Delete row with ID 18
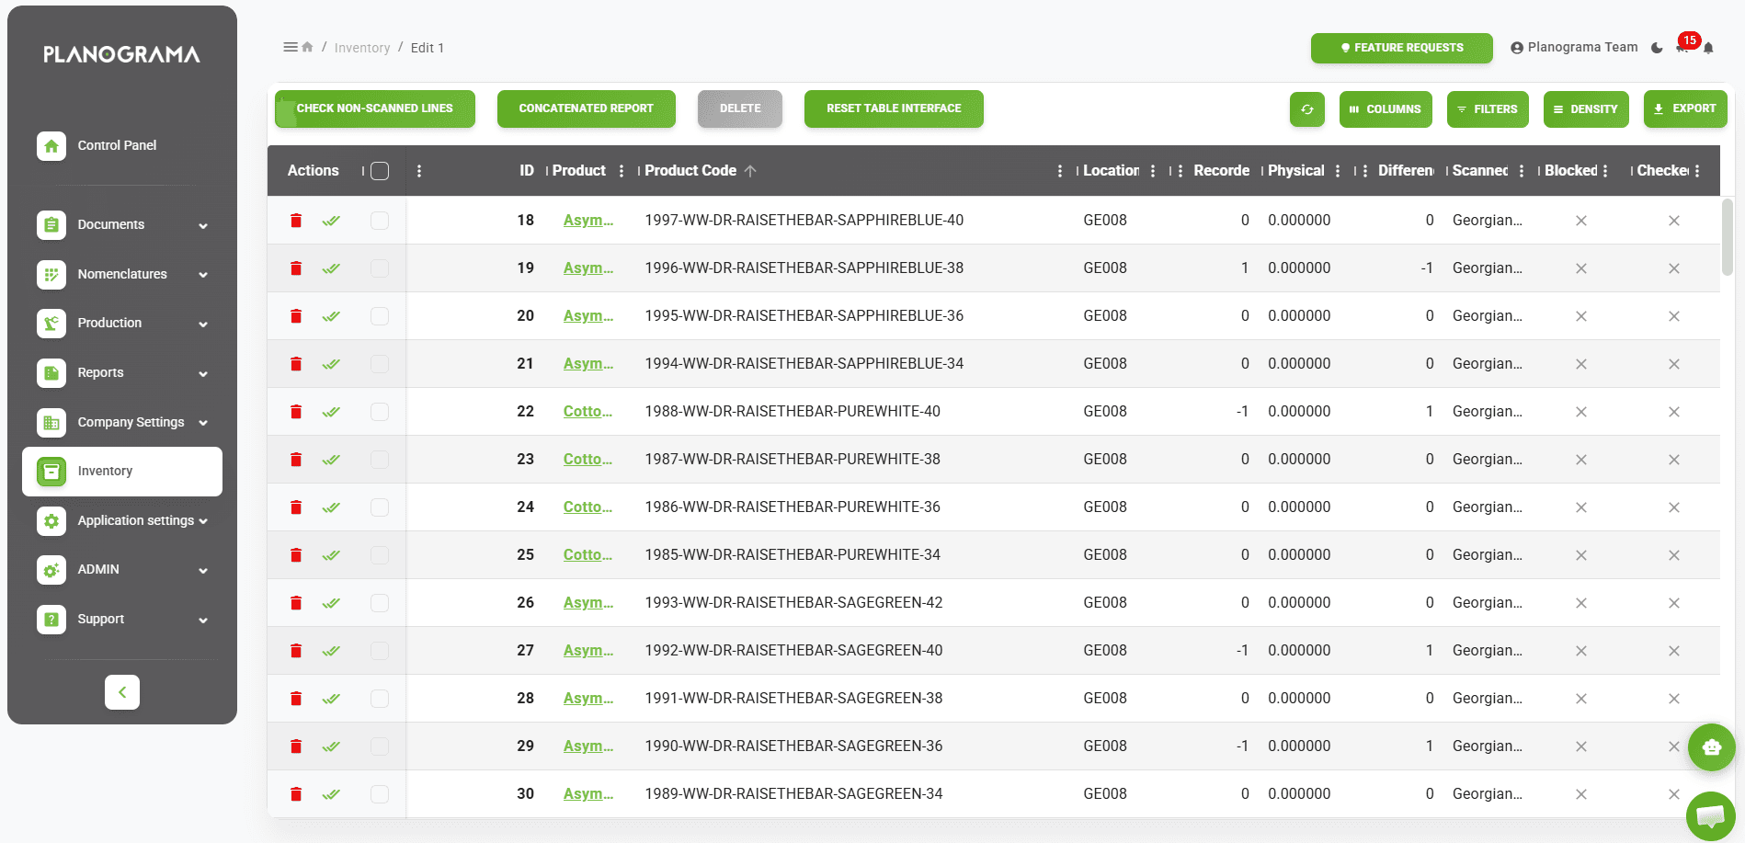The height and width of the screenshot is (843, 1745). coord(296,221)
